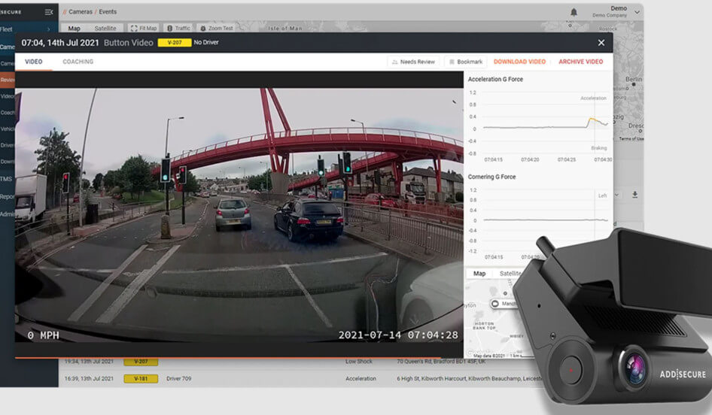Screen dimensions: 712x415
Task: Bookmark this video
Action: point(465,62)
